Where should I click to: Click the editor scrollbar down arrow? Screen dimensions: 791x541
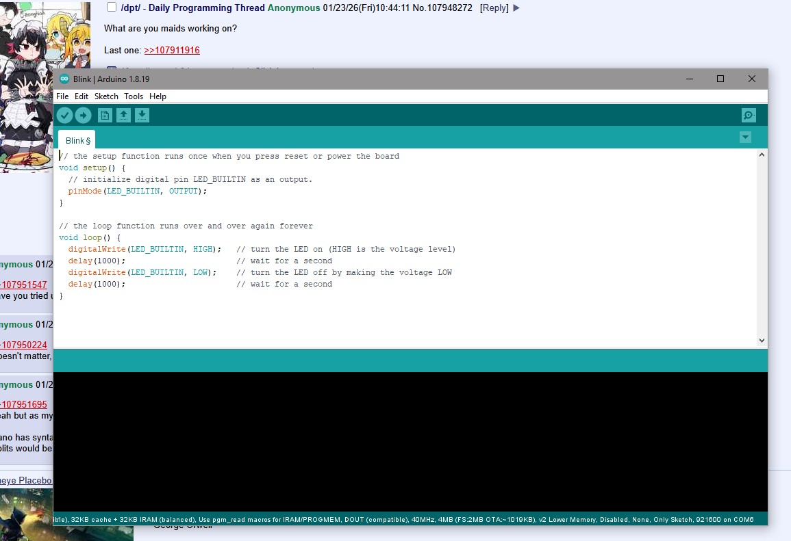(762, 341)
